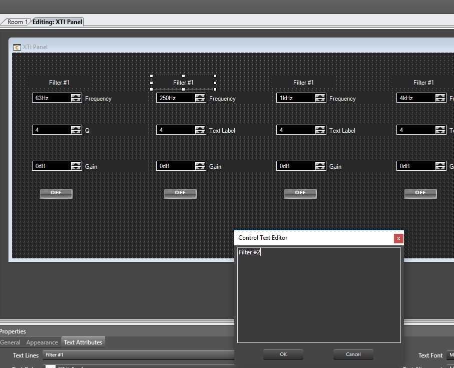The image size is (454, 368).
Task: Decrement the 250Hz Frequency value
Action: coord(200,99)
